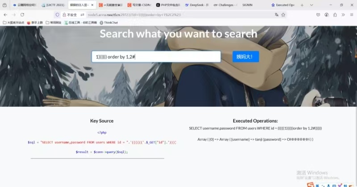Open the shield tracking protection icon
The height and width of the screenshot is (187, 357).
click(x=58, y=15)
